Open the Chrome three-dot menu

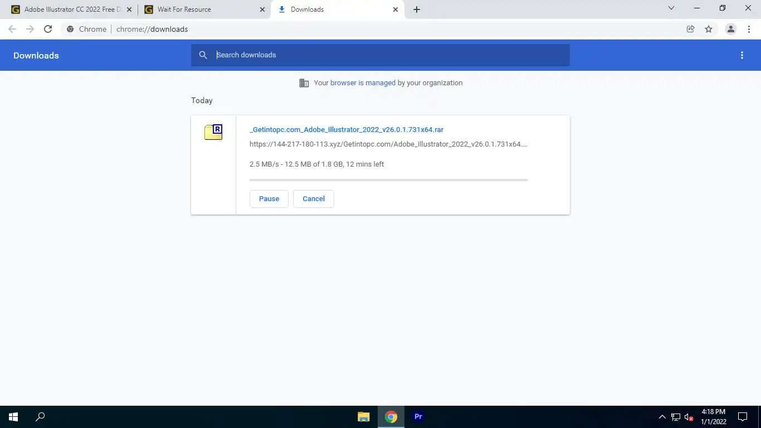click(749, 29)
